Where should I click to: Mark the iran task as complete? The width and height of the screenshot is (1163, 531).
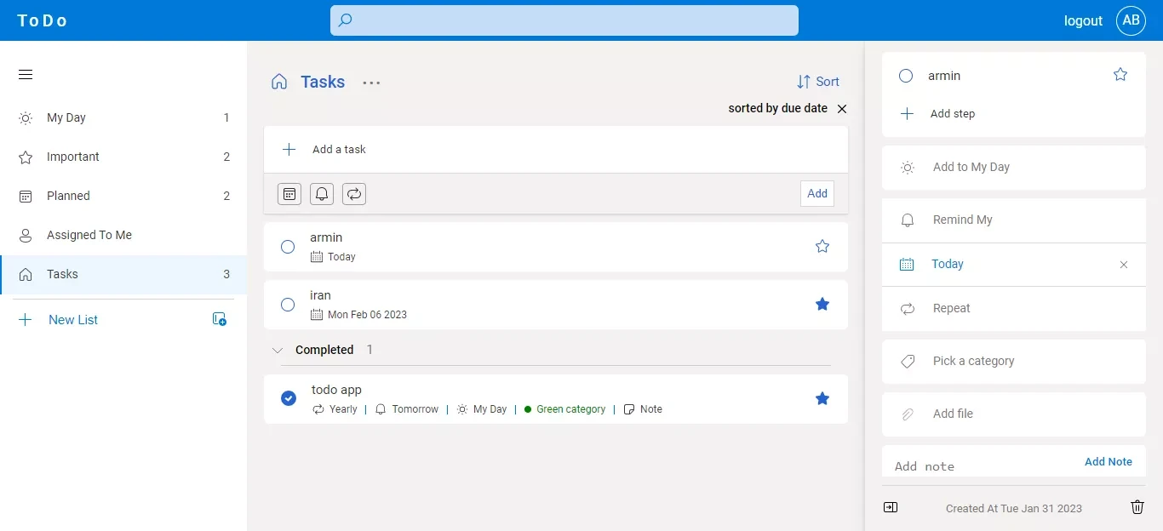pos(288,305)
